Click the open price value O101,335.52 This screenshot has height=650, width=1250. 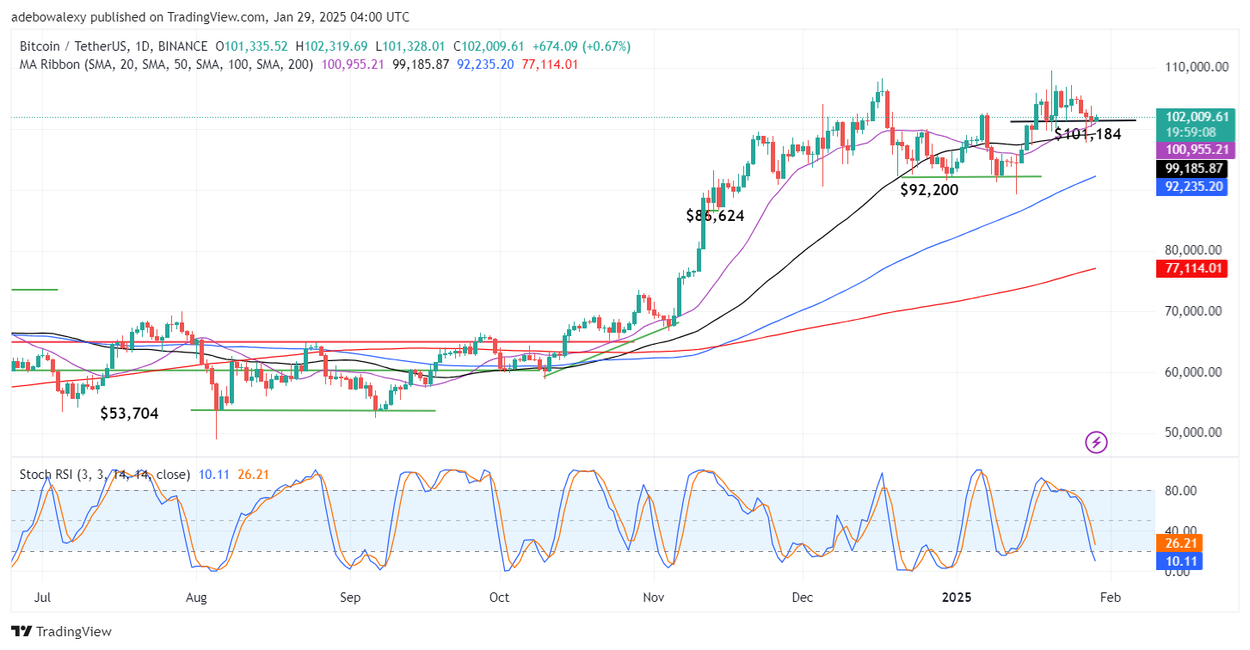click(x=252, y=46)
